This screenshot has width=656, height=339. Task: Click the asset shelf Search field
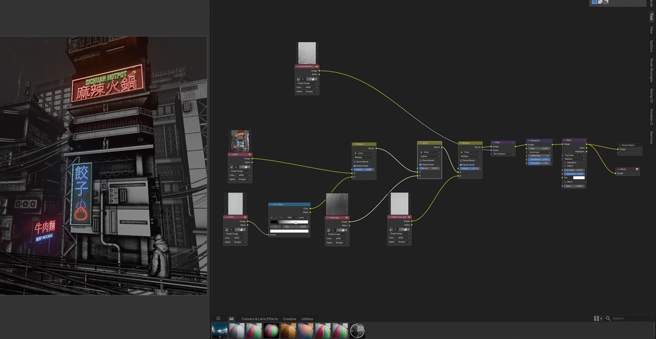630,318
